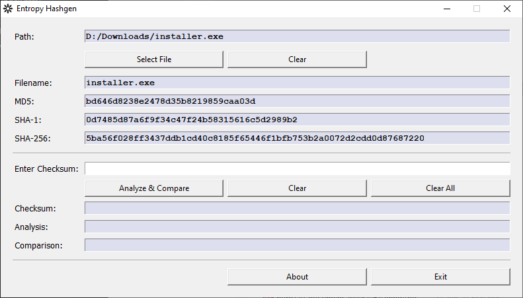
Task: Click the Analyze & Compare button
Action: pyautogui.click(x=154, y=188)
